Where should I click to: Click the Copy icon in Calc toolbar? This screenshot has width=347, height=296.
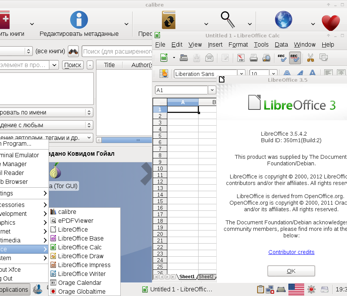point(323,57)
